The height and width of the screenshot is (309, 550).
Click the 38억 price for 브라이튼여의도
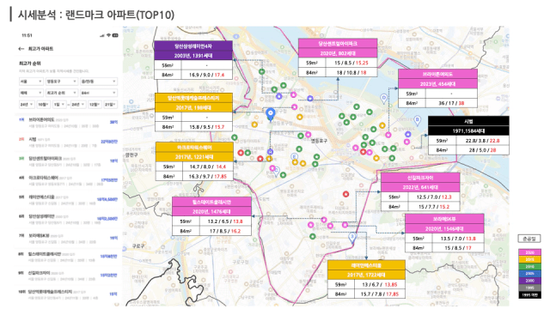[x=114, y=122]
